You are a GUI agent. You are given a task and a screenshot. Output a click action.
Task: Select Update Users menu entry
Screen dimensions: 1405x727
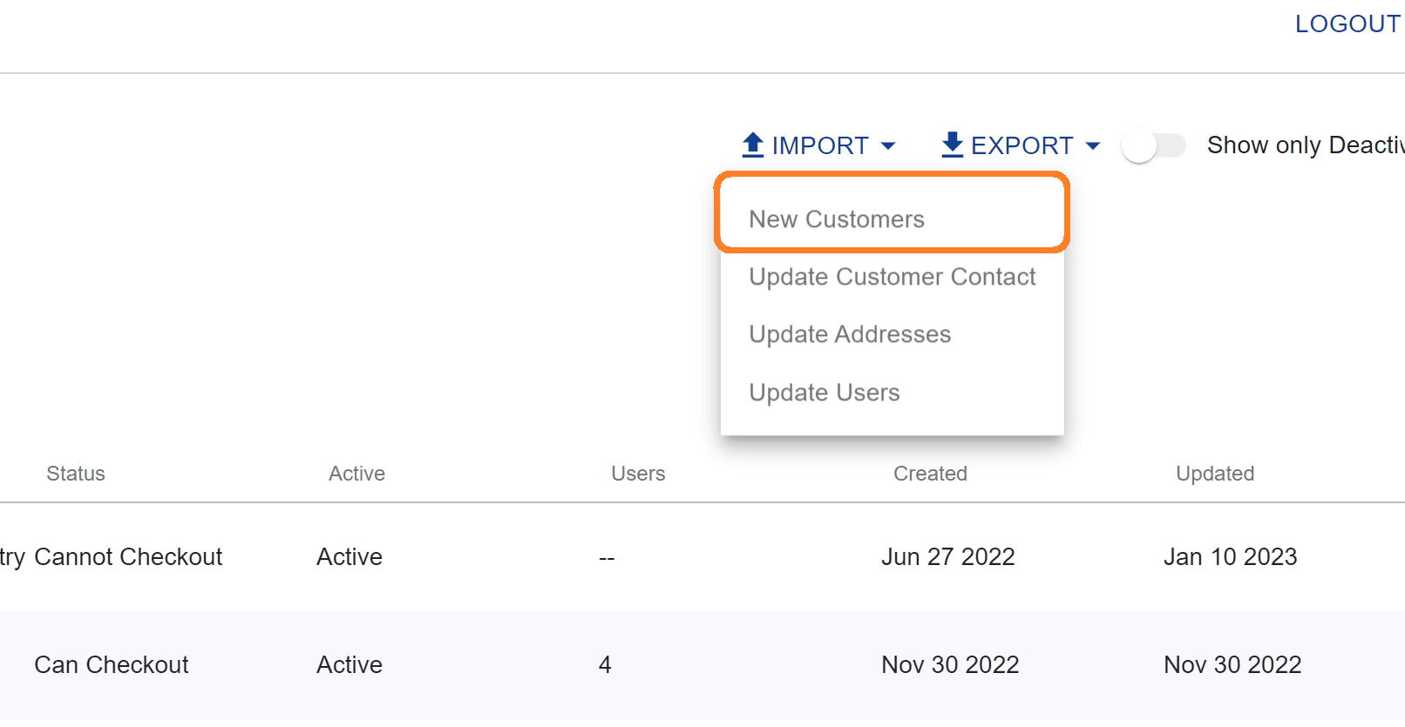click(892, 393)
